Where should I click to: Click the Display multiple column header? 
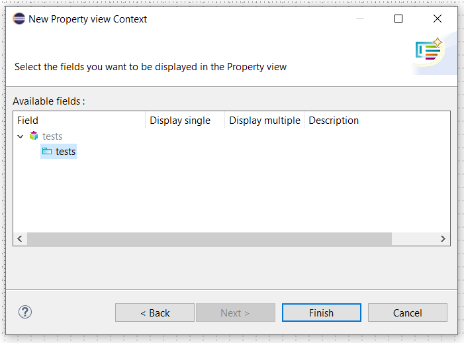(x=265, y=121)
